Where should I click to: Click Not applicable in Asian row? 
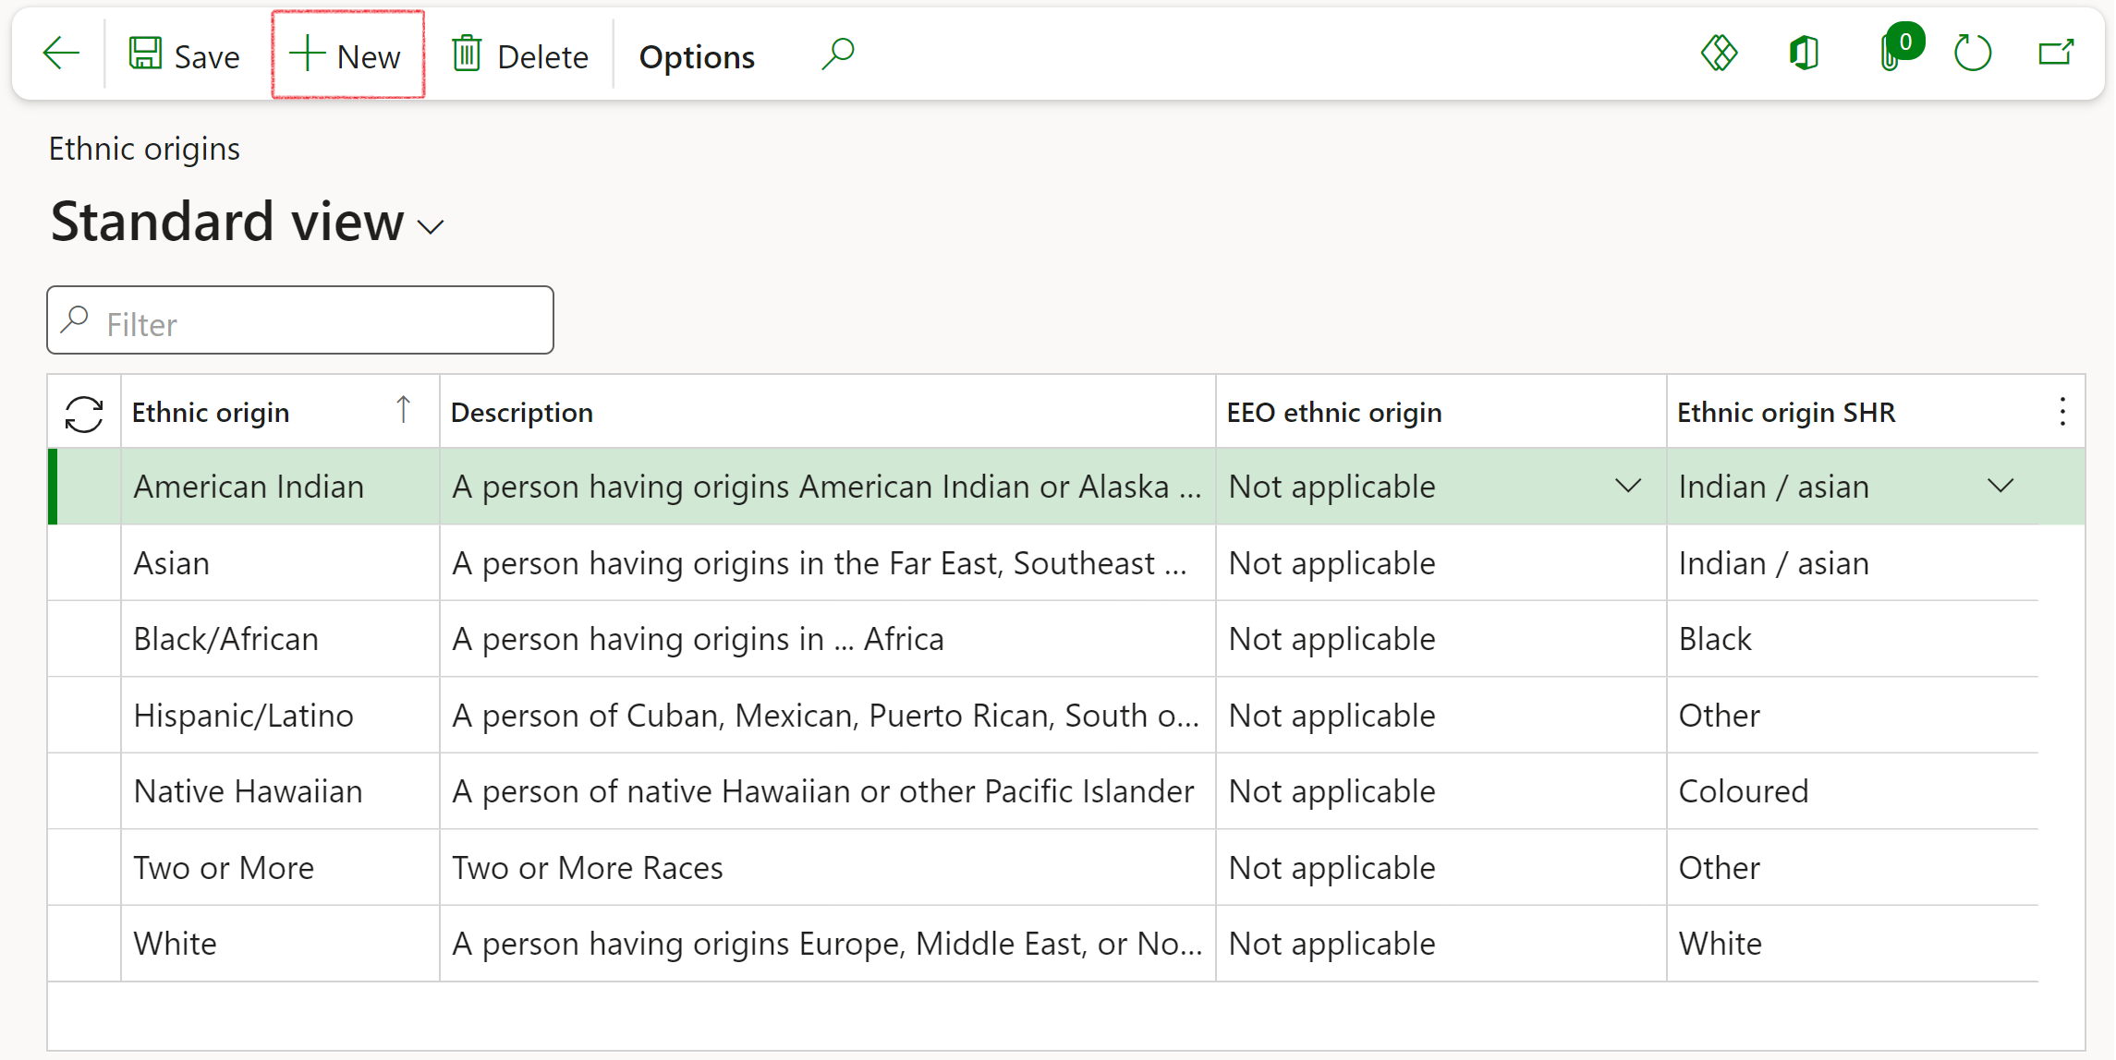coord(1441,563)
